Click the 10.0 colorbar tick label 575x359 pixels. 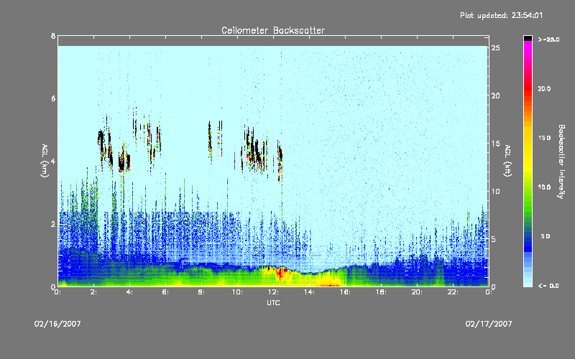(x=544, y=187)
